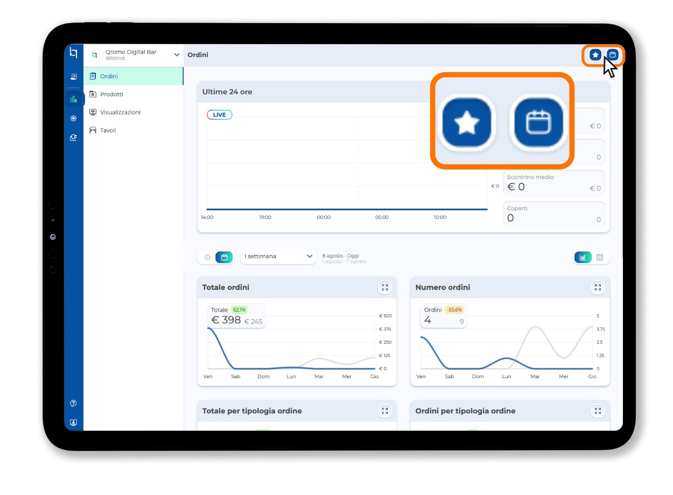The height and width of the screenshot is (495, 673).
Task: Expand the Totale ordini chart fullscreen
Action: click(x=384, y=287)
